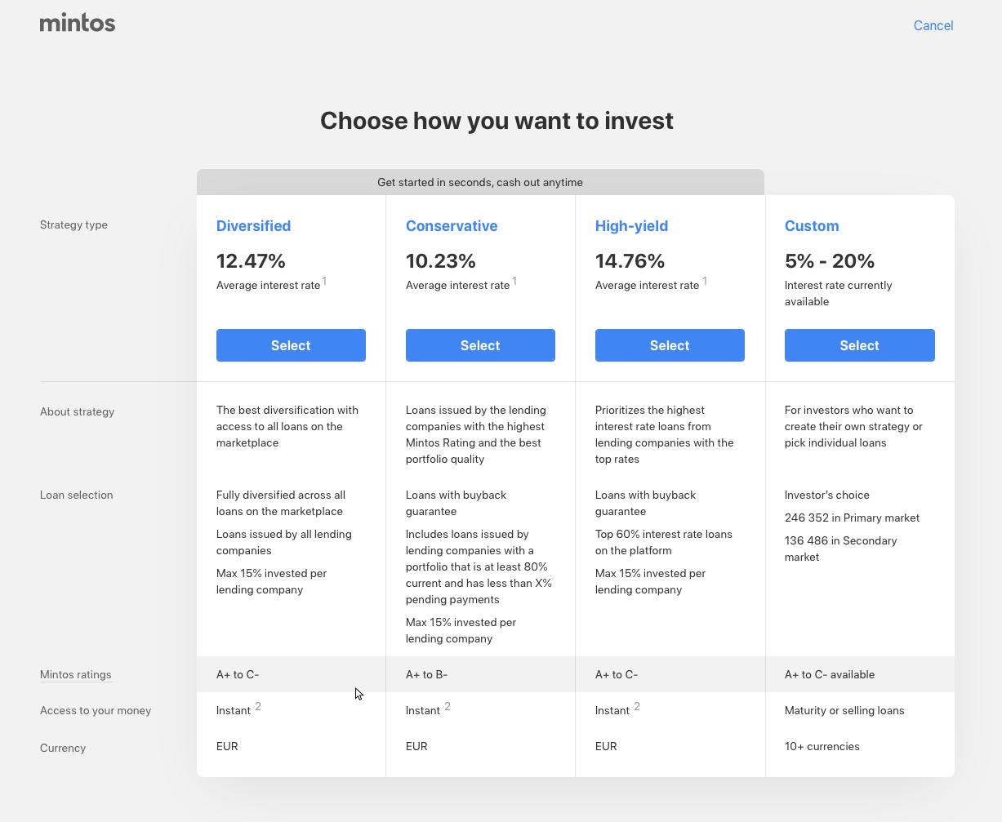Click footnote 2 next to Diversified Instant

[x=258, y=706]
